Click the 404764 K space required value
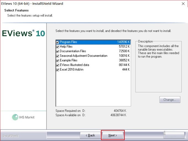The width and height of the screenshot is (188, 141). pyautogui.click(x=120, y=111)
